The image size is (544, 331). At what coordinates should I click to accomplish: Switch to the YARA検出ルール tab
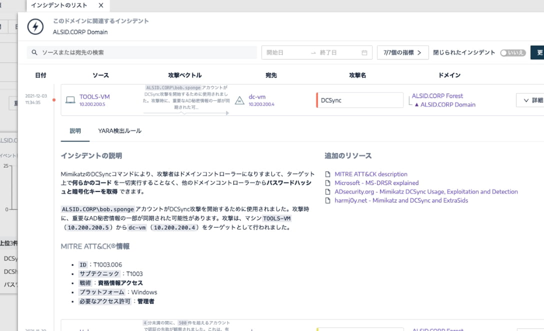(x=119, y=131)
